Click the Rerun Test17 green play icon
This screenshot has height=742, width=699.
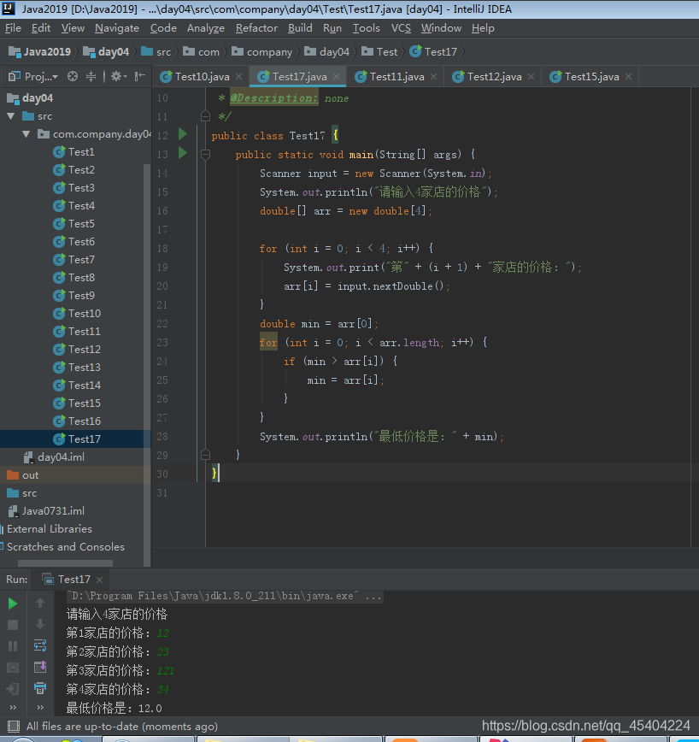(13, 604)
